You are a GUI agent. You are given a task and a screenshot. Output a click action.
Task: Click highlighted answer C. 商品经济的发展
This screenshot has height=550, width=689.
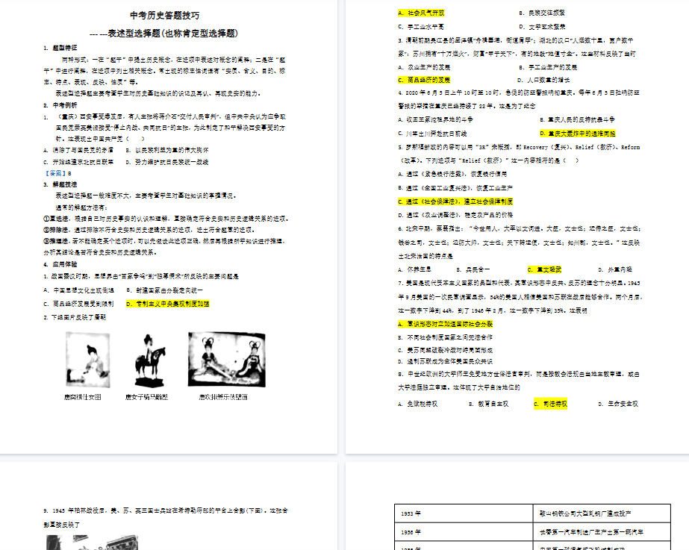click(424, 80)
